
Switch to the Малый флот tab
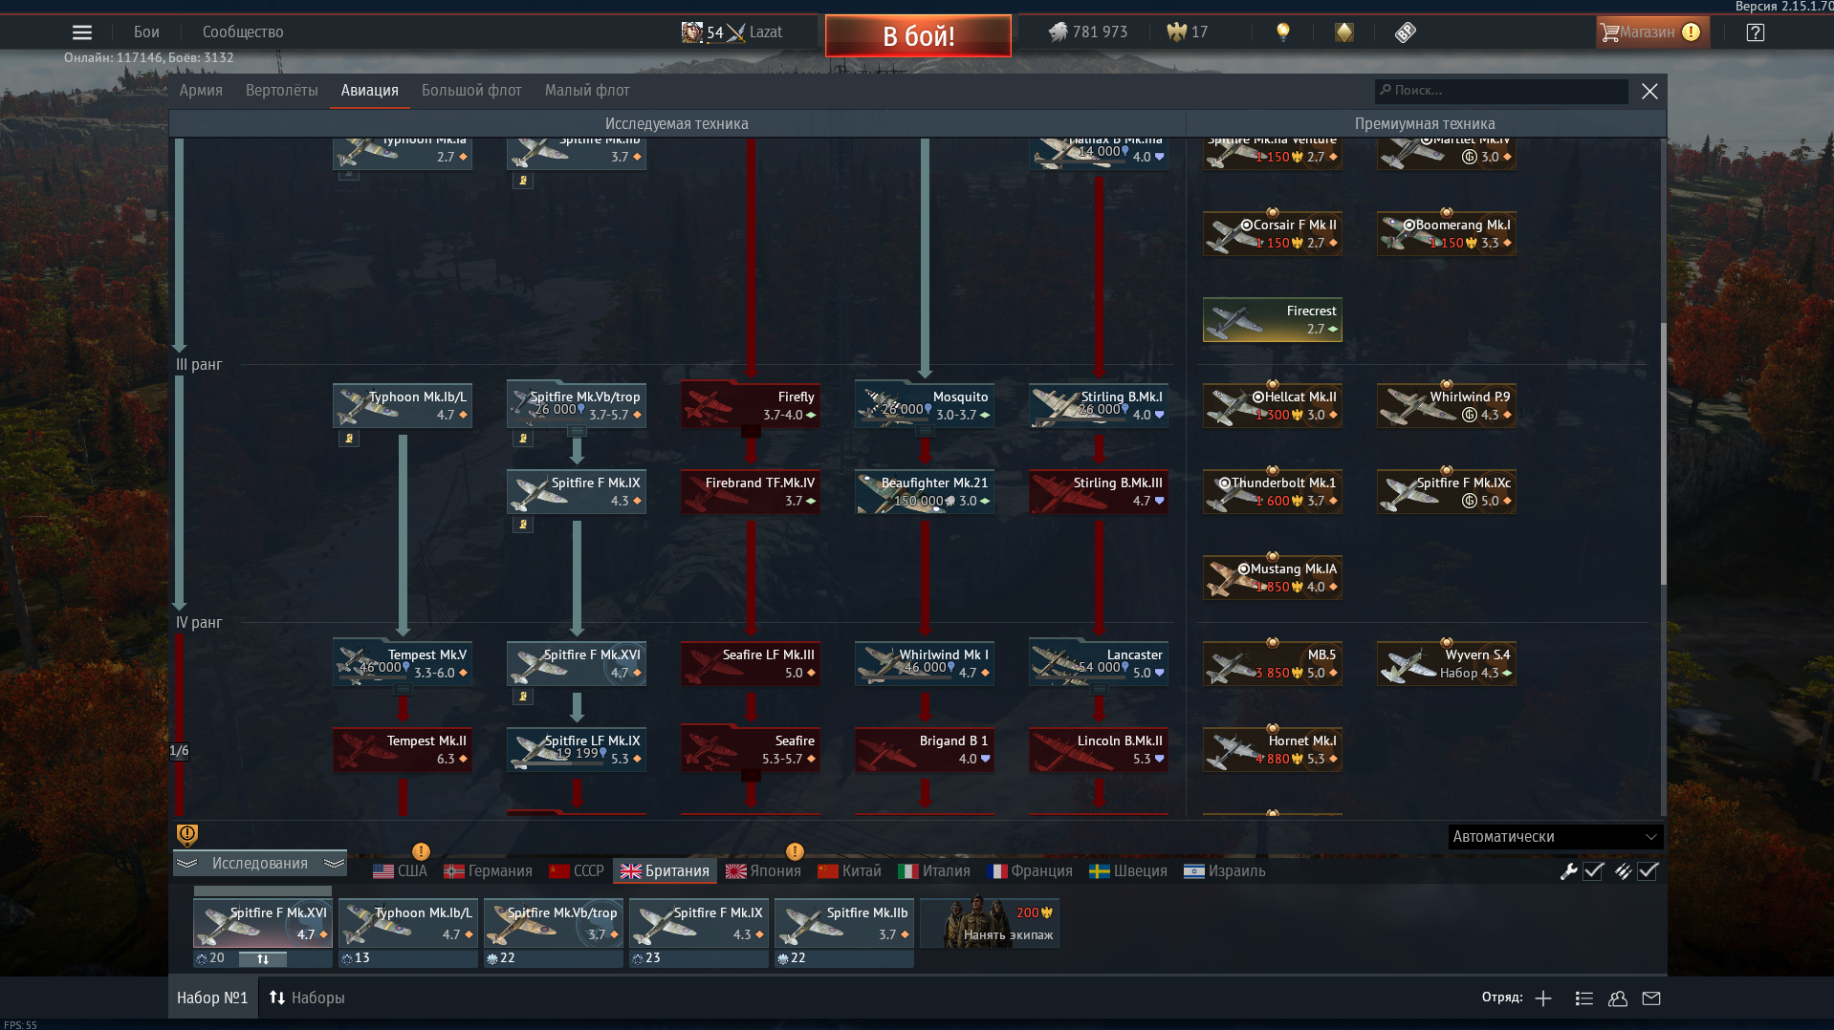pos(587,91)
